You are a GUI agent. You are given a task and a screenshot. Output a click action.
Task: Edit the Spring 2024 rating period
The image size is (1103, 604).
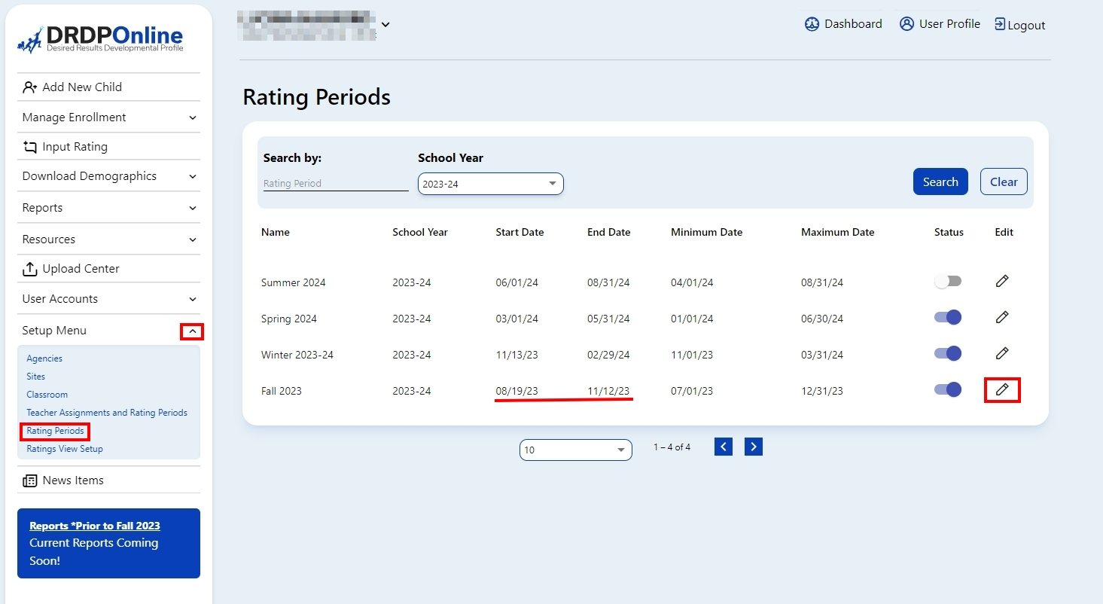click(1002, 318)
